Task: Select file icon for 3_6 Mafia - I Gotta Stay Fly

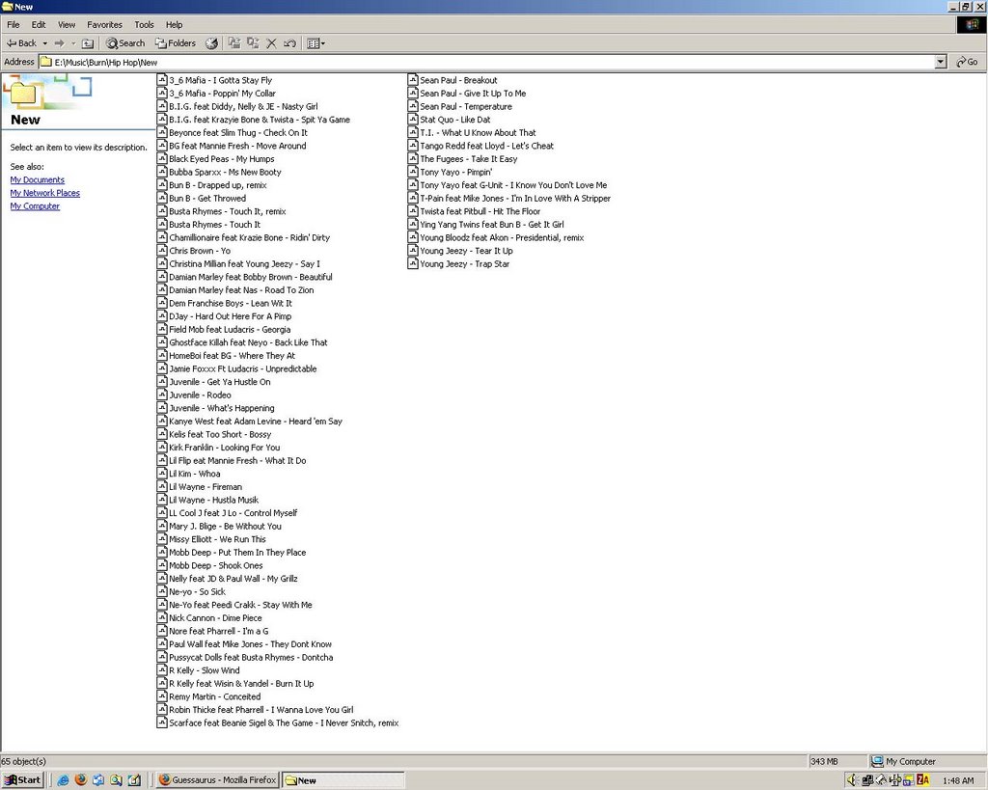Action: tap(162, 80)
